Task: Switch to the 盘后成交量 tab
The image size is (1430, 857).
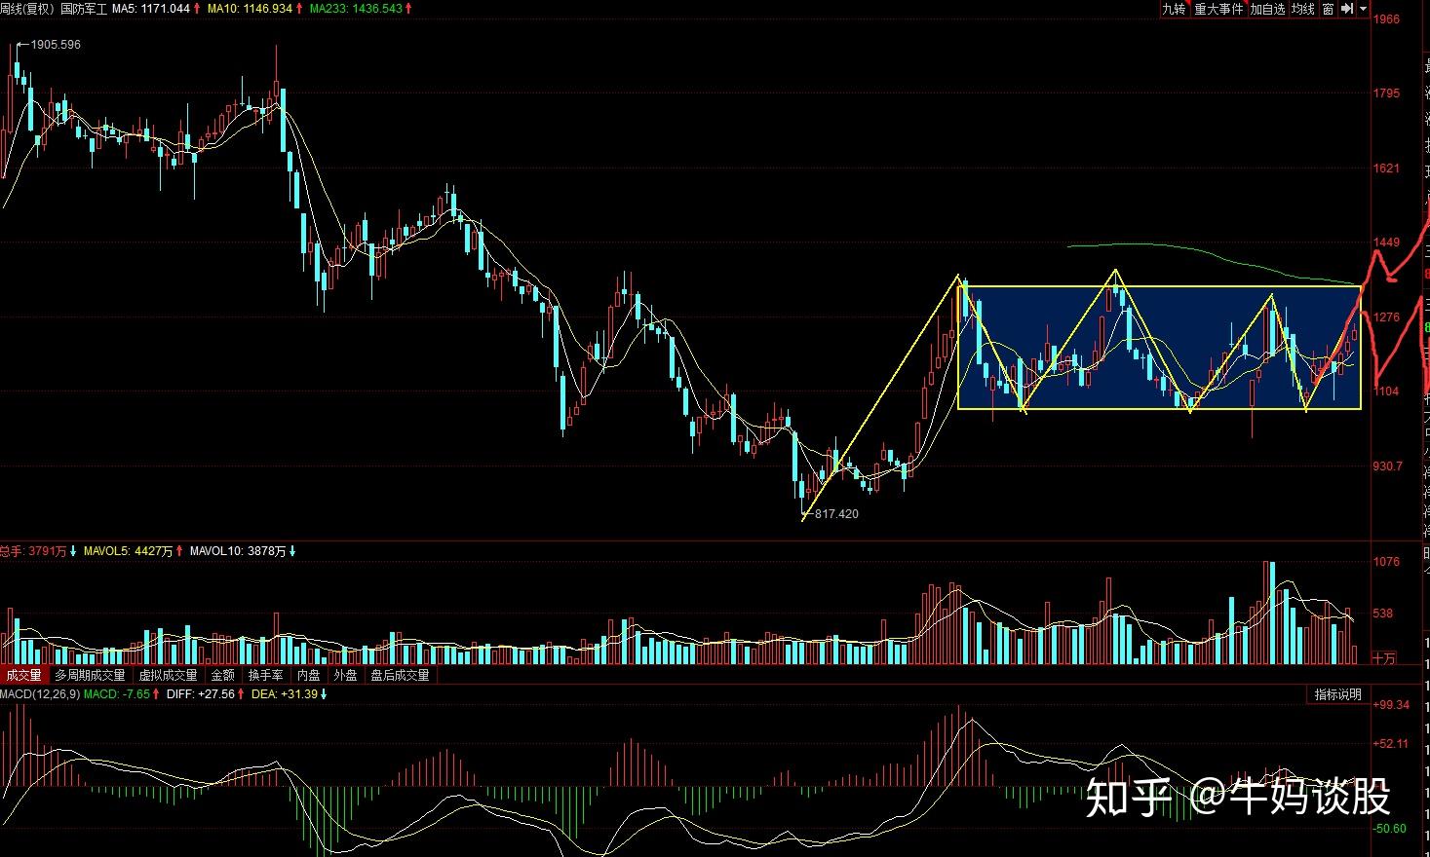Action: coord(400,675)
